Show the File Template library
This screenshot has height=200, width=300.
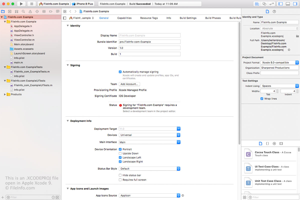[x=260, y=143]
